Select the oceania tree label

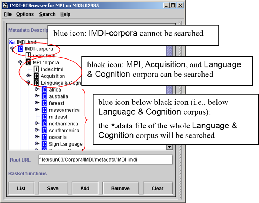click(x=58, y=137)
